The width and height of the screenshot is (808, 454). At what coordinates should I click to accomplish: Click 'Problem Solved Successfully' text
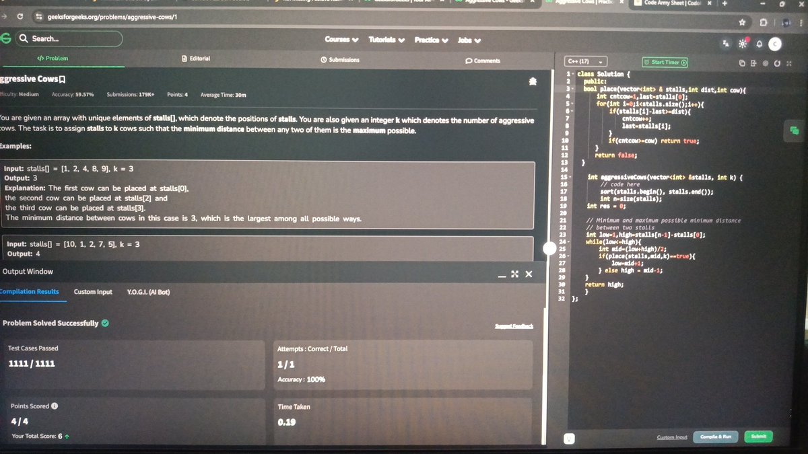click(x=50, y=324)
